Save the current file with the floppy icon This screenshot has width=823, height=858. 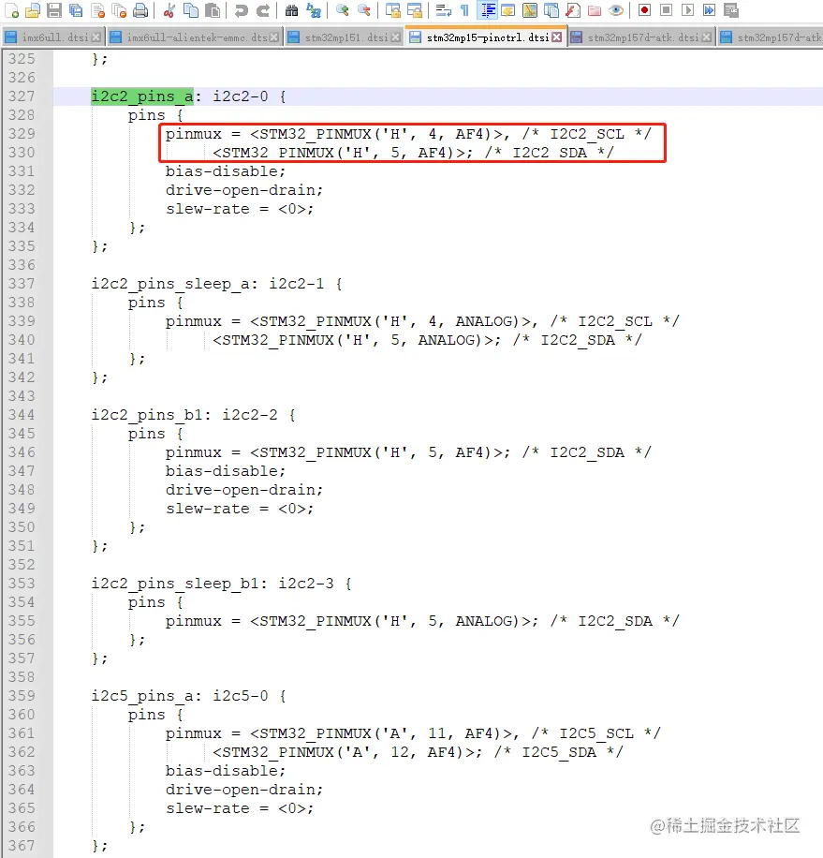pos(54,10)
